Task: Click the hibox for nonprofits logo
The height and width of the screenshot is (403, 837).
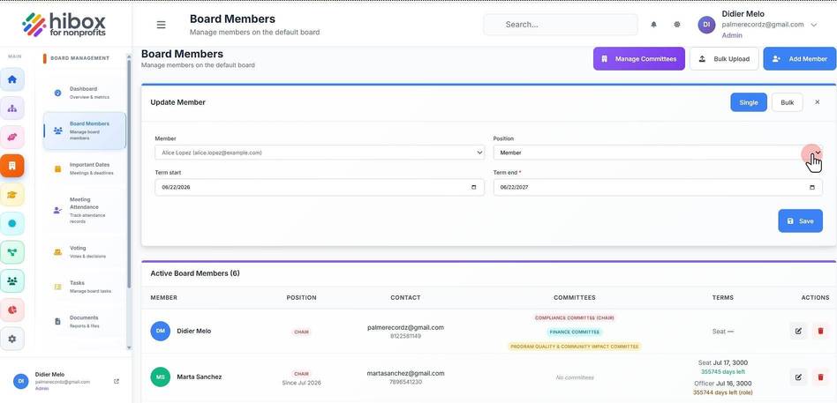Action: tap(64, 25)
